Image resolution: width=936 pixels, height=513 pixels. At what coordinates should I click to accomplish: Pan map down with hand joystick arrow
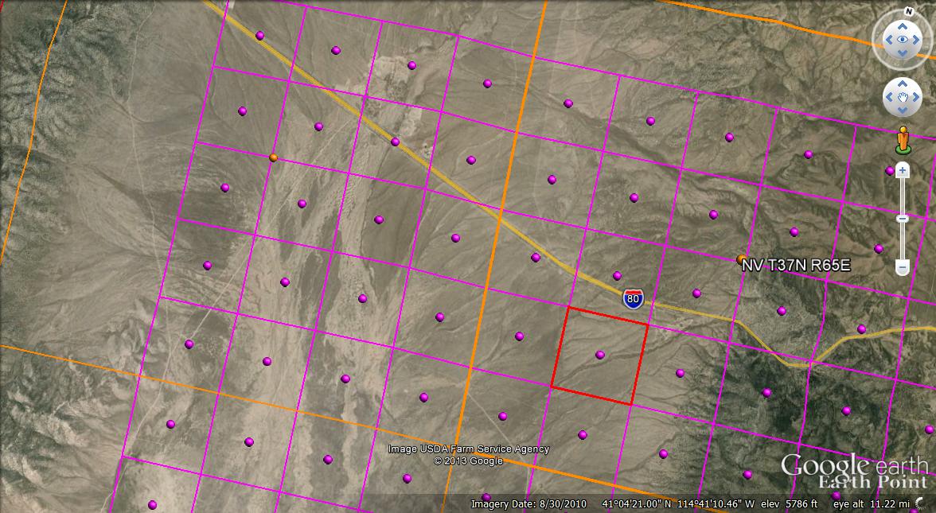point(903,111)
